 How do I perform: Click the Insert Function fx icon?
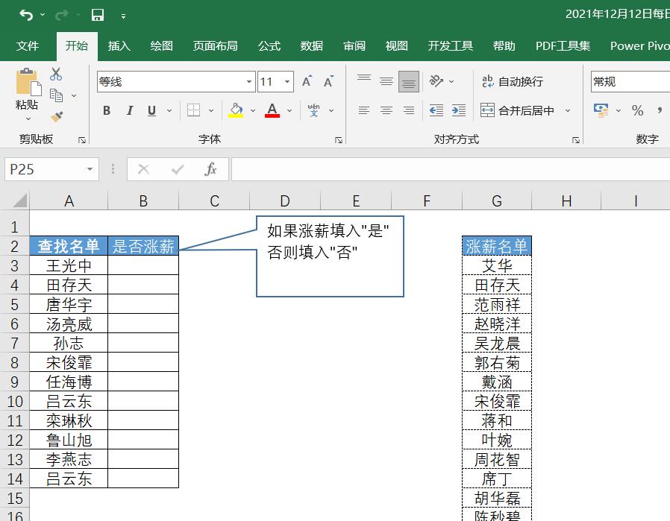(210, 169)
